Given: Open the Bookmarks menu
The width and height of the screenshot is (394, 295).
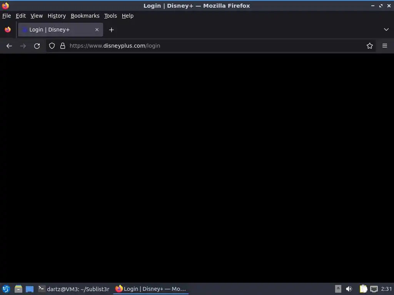Looking at the screenshot, I should [x=85, y=16].
